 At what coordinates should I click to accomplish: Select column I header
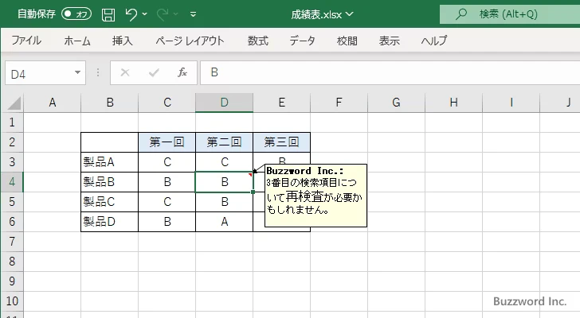pos(511,103)
